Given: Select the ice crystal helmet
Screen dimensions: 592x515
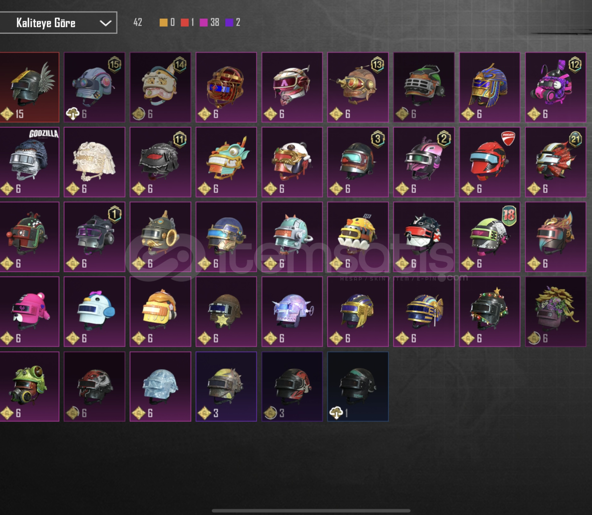Looking at the screenshot, I should coord(160,386).
